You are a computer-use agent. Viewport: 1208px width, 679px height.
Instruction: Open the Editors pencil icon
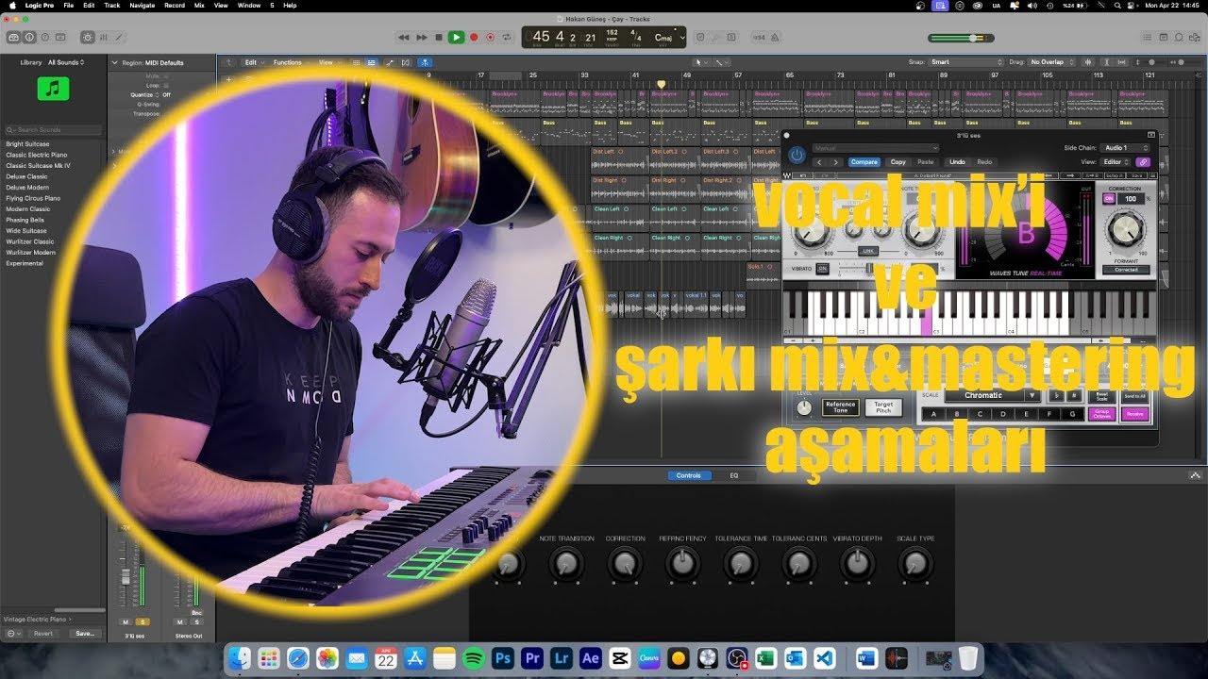pos(118,38)
